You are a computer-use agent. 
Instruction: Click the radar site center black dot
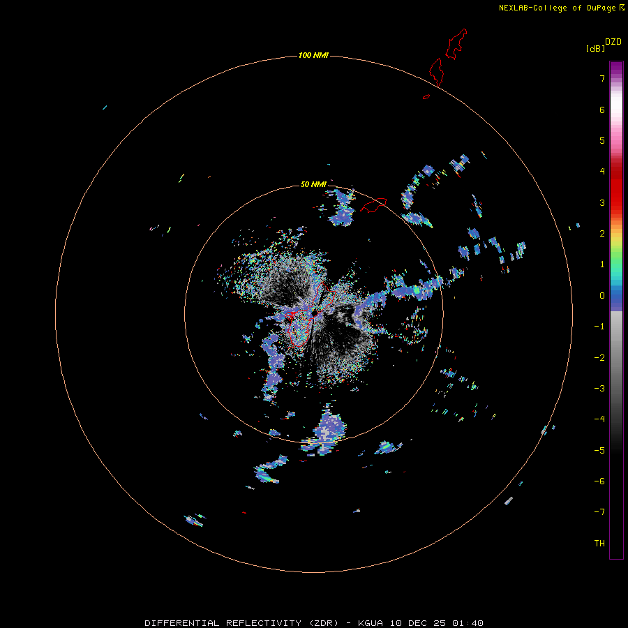(315, 313)
